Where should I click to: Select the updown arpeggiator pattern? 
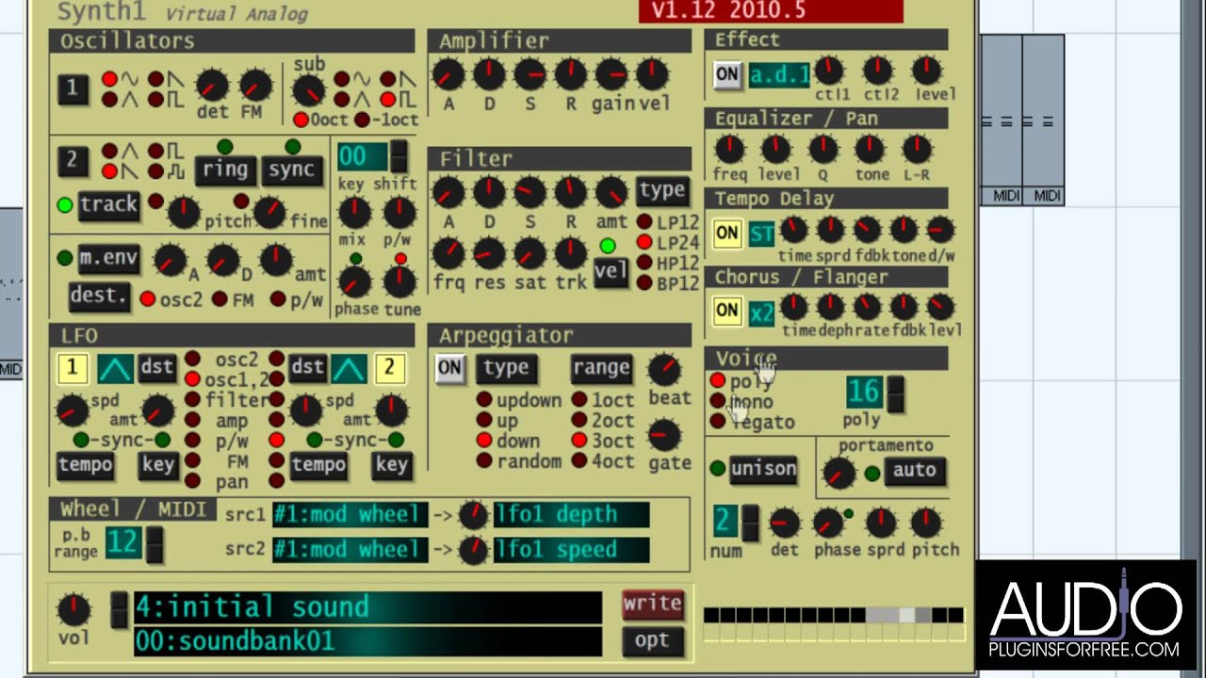tap(484, 400)
